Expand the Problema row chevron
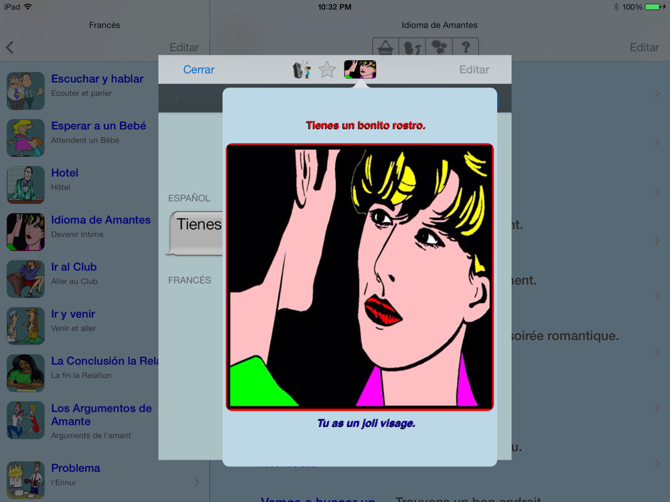The width and height of the screenshot is (670, 502). pyautogui.click(x=196, y=483)
